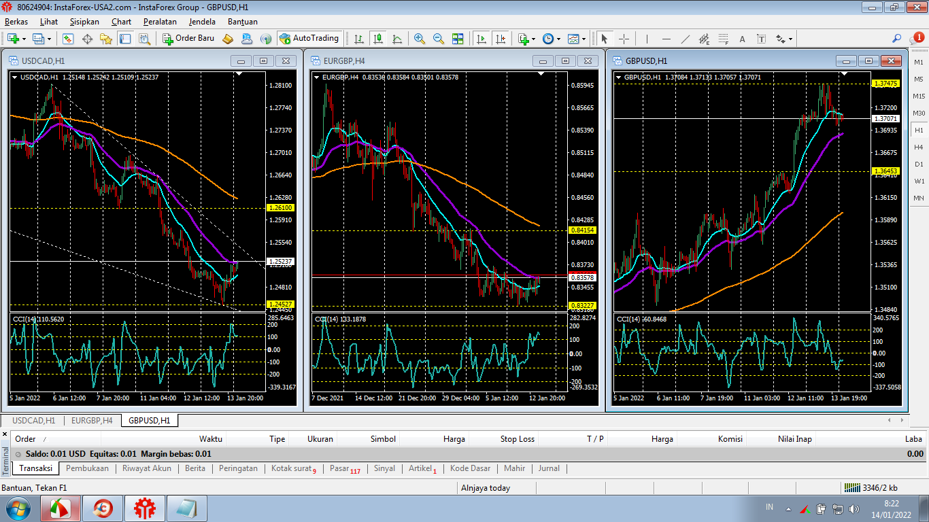Switch timeframe to M15
Viewport: 929px width, 522px height.
tap(919, 96)
